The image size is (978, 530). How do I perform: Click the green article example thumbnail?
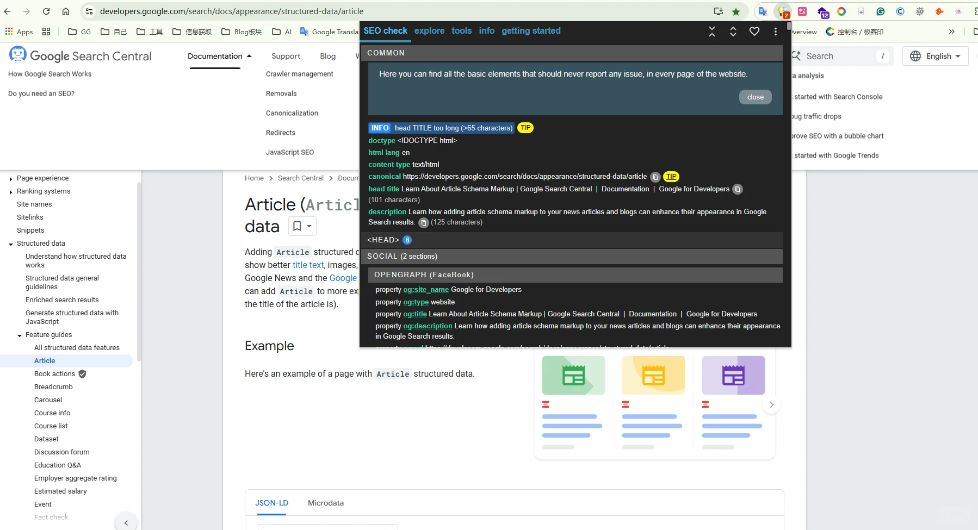coord(573,375)
